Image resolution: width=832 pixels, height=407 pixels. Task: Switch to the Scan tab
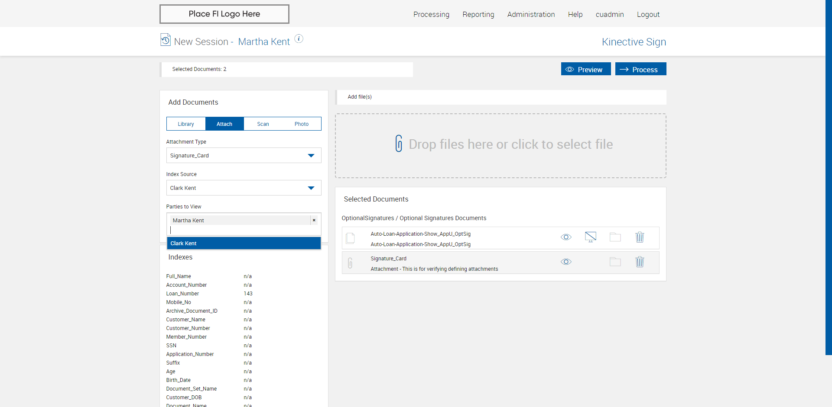(x=263, y=124)
